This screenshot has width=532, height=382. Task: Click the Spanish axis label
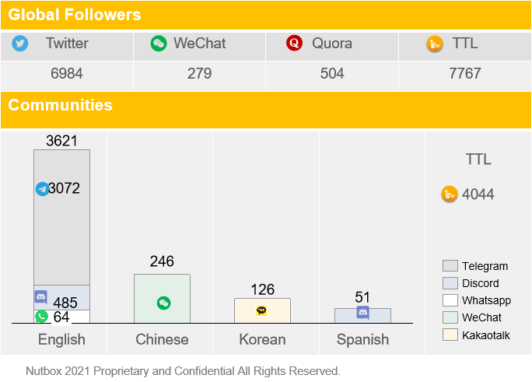click(362, 339)
